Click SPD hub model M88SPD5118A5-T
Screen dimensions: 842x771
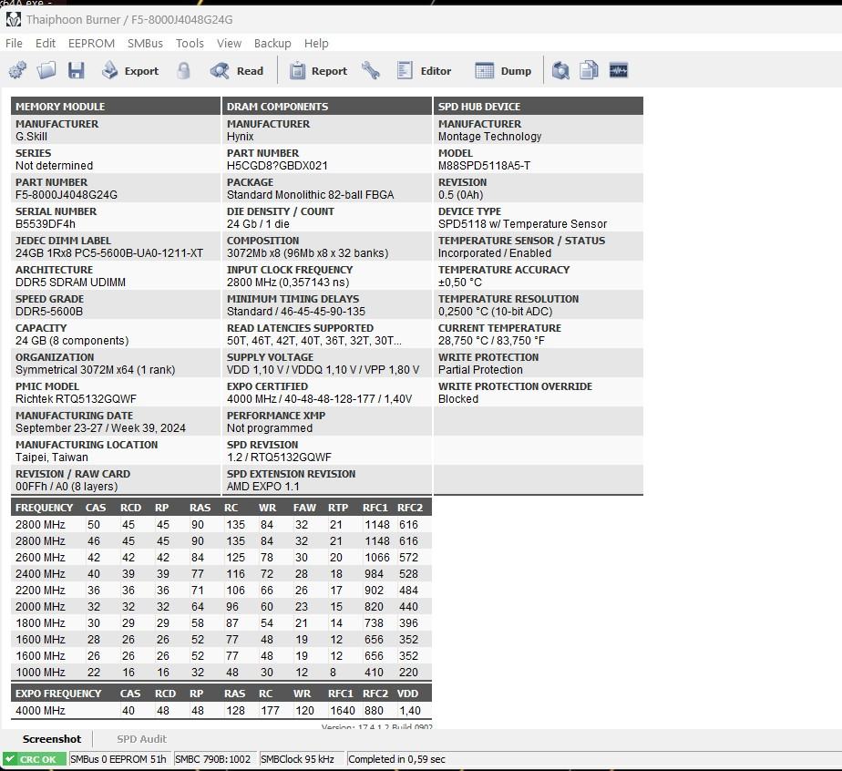pyautogui.click(x=484, y=165)
